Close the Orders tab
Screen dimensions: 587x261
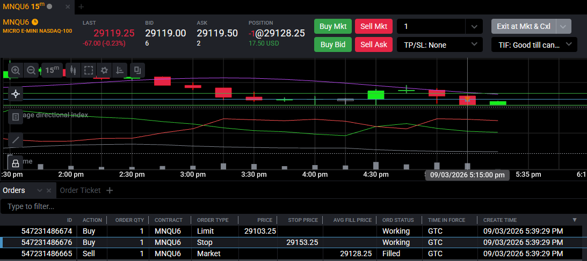49,190
